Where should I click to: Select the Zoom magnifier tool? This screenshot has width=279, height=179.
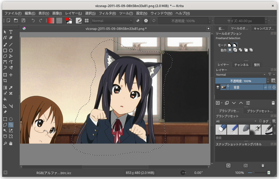[x=5, y=143]
